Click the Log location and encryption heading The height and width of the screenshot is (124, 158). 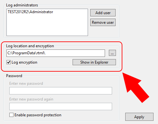tap(30, 46)
